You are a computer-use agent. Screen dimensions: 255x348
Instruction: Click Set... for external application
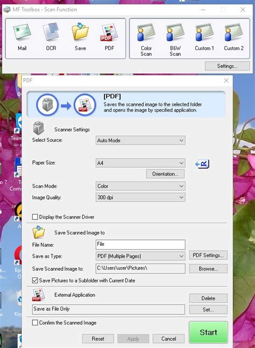[208, 310]
